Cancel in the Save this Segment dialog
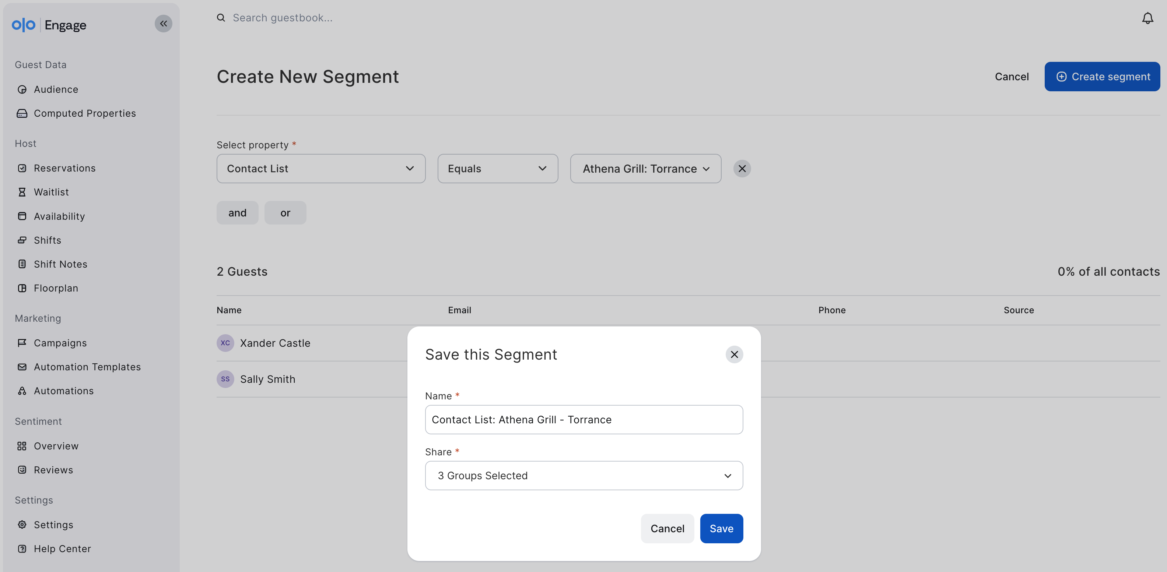 coord(667,529)
